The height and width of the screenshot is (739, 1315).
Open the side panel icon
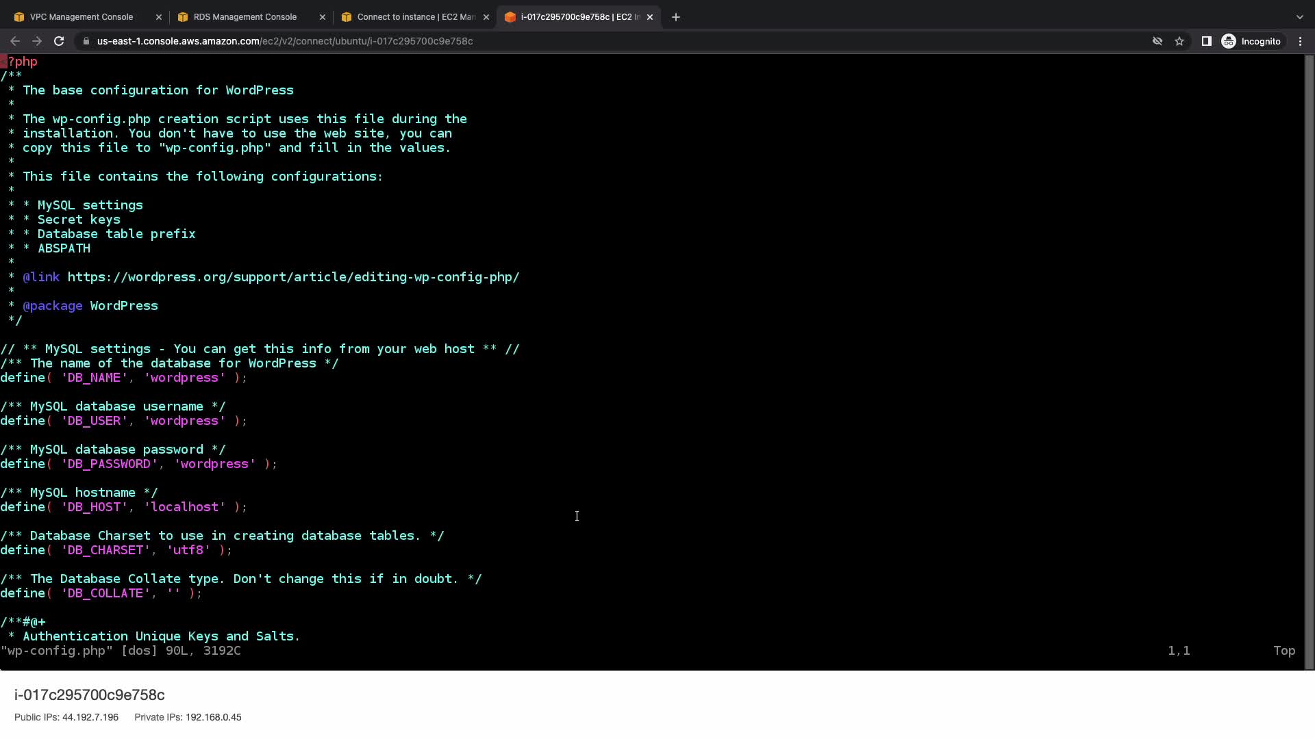click(1207, 41)
